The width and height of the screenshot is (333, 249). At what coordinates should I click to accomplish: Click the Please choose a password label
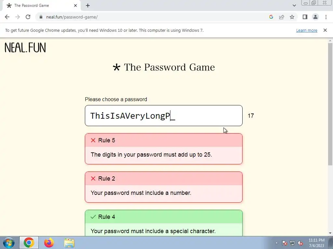(116, 99)
